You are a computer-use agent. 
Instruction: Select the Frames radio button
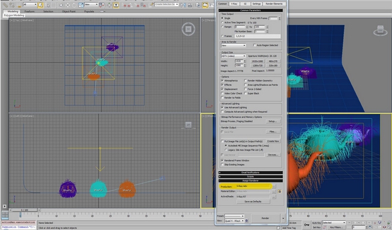222,36
